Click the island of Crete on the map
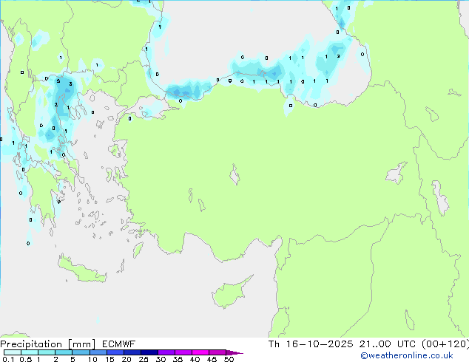Image resolution: width=469 pixels, height=362 pixels. [81, 270]
